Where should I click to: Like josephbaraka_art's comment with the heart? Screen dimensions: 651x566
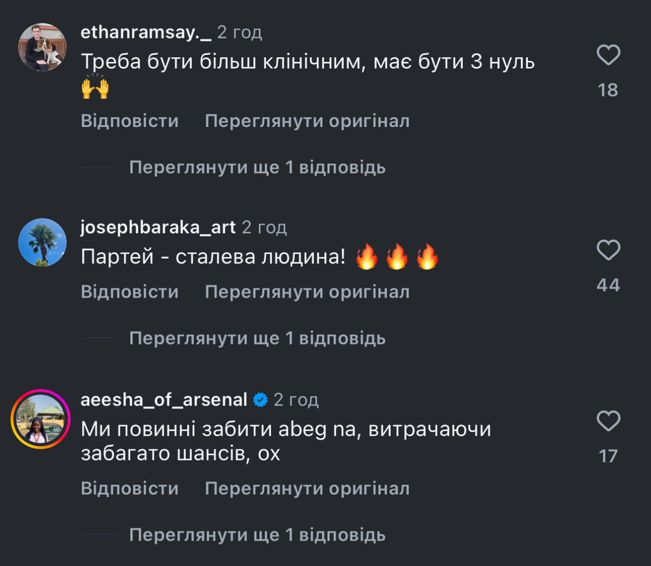tap(608, 250)
